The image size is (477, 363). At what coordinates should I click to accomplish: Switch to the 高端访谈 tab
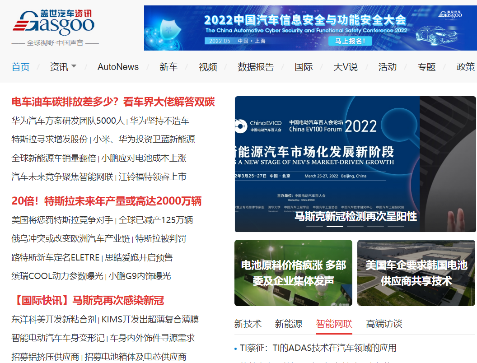pyautogui.click(x=384, y=324)
